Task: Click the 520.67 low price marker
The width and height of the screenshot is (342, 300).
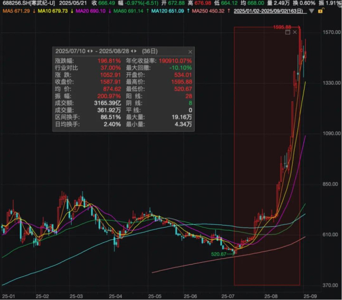Action: (x=219, y=254)
